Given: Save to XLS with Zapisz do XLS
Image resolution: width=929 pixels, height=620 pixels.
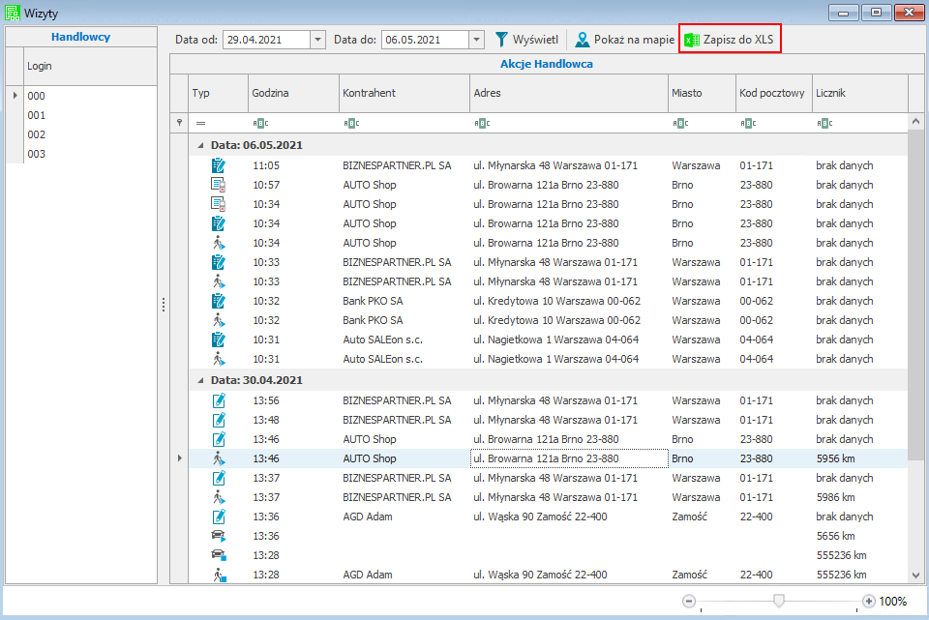Looking at the screenshot, I should [x=730, y=40].
